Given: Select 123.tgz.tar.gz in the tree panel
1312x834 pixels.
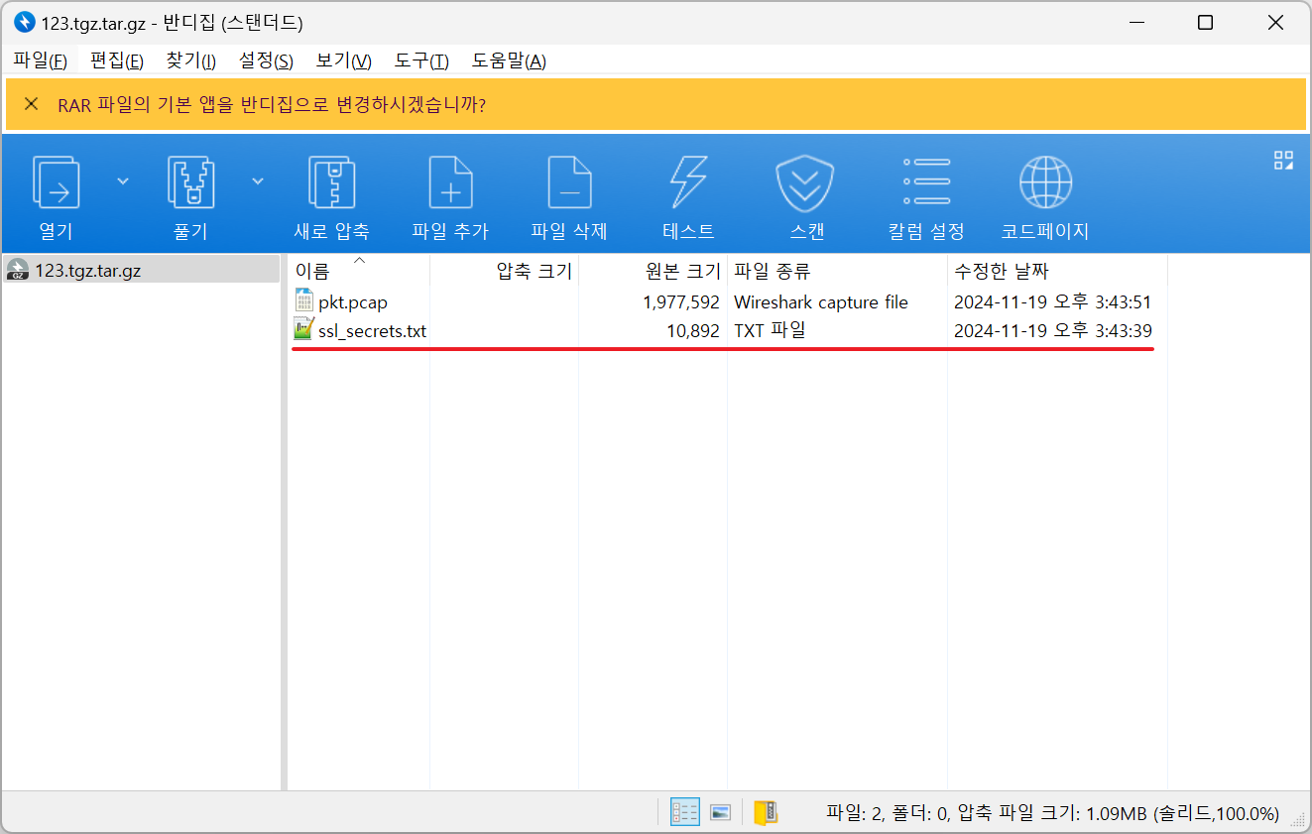Looking at the screenshot, I should tap(142, 270).
